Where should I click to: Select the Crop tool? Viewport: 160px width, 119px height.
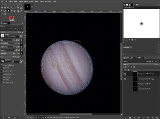point(15,8)
